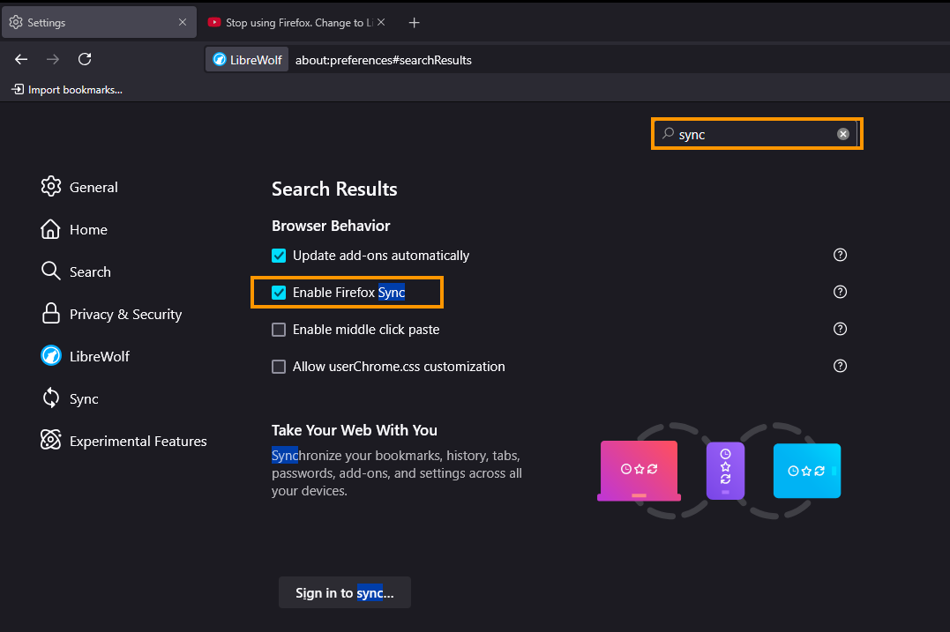Check Enable middle click paste
The height and width of the screenshot is (632, 950).
pyautogui.click(x=279, y=330)
